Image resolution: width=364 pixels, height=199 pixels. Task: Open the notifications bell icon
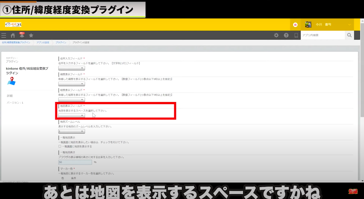tap(22, 35)
